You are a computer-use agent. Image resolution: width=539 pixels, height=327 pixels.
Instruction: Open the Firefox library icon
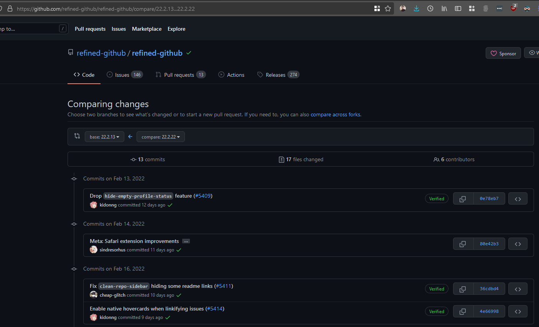(x=444, y=8)
